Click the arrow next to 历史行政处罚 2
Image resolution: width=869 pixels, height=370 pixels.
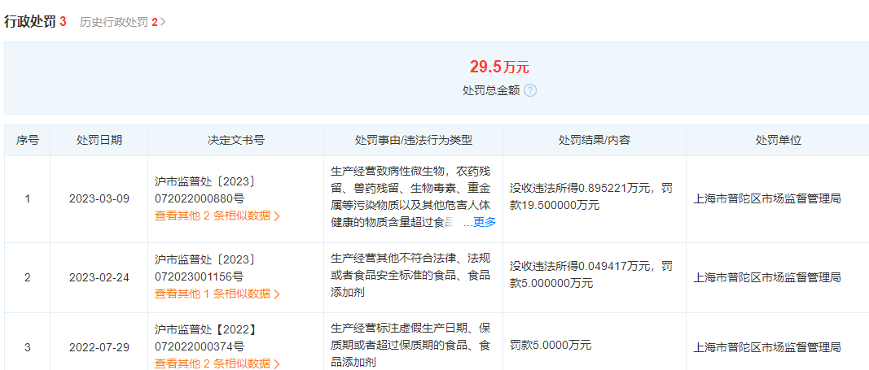[163, 22]
